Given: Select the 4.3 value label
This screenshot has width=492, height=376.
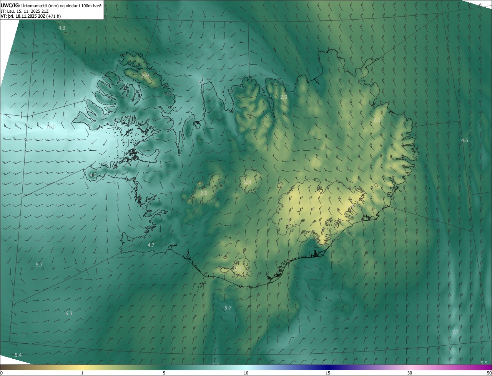Looking at the screenshot, I should click(61, 28).
